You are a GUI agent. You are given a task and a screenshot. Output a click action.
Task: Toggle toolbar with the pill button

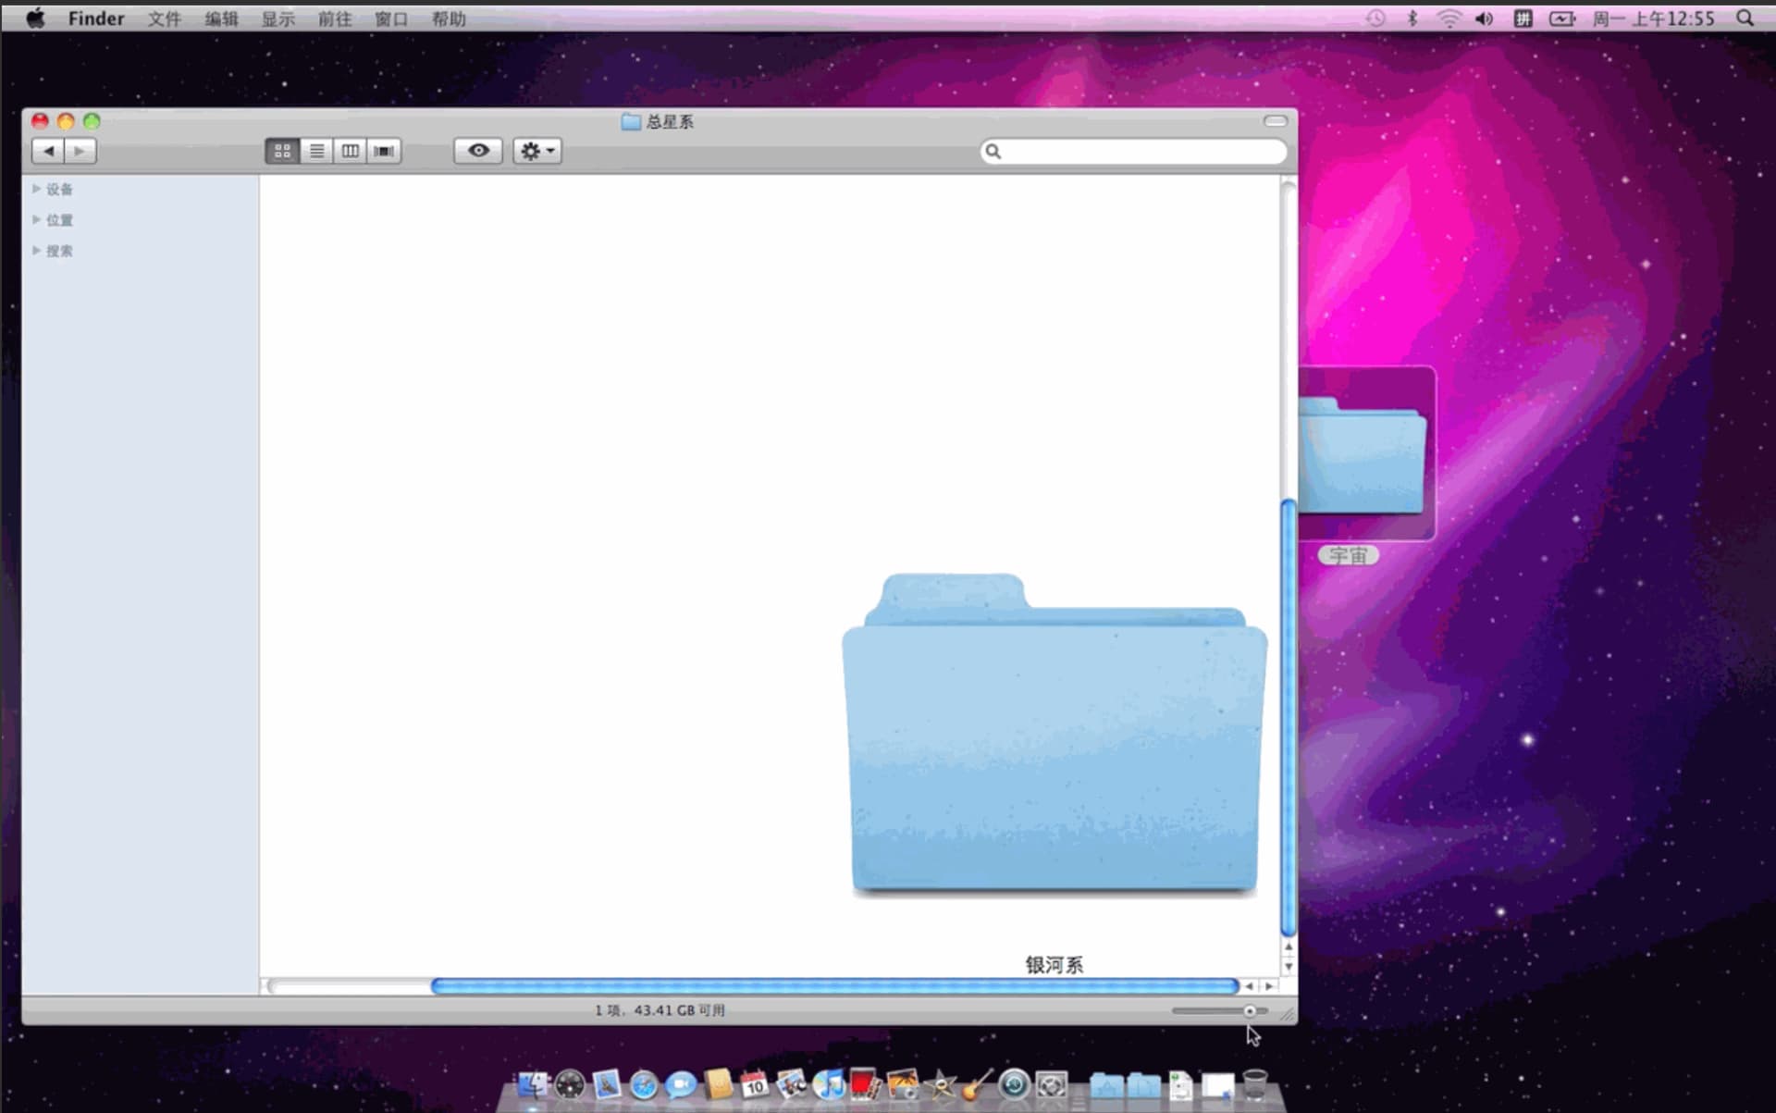click(1276, 121)
